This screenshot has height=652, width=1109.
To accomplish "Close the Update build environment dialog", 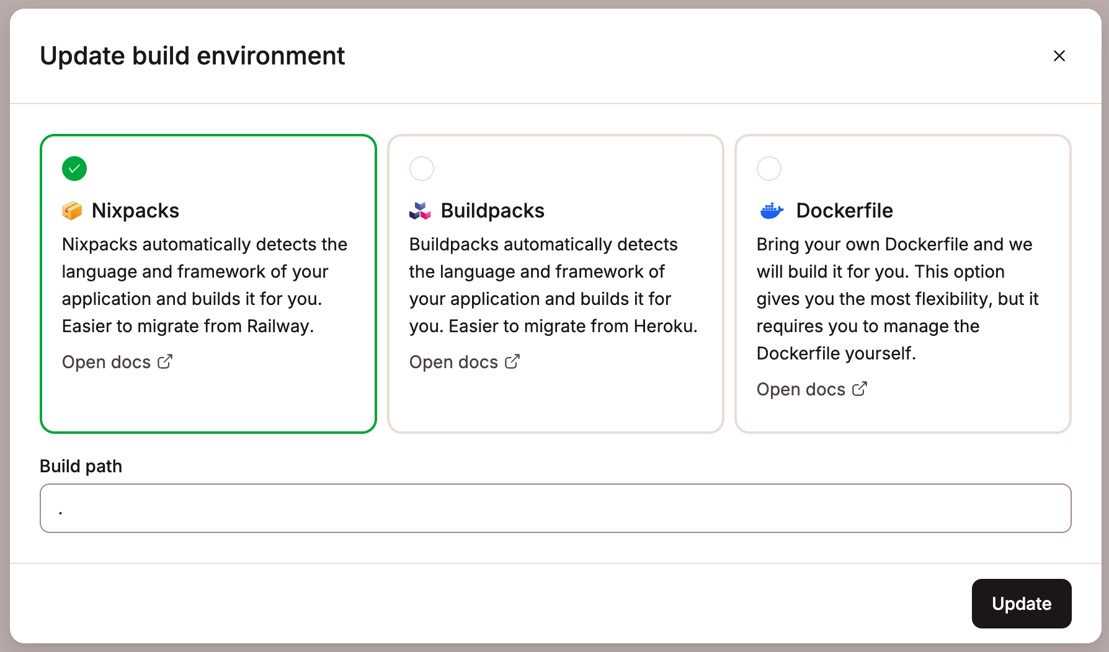I will coord(1059,56).
